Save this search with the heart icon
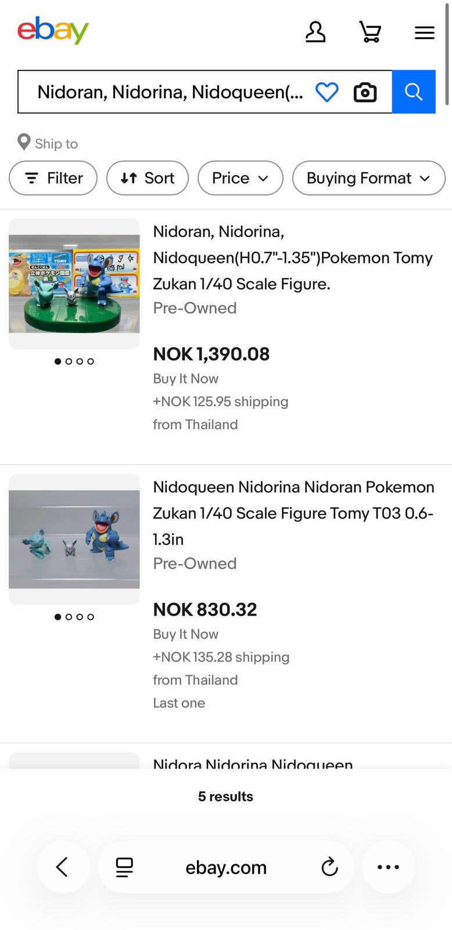The width and height of the screenshot is (452, 930). tap(327, 92)
